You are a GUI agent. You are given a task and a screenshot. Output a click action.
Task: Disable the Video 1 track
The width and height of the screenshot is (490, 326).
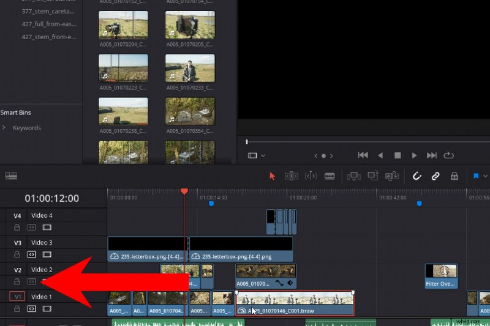pyautogui.click(x=47, y=309)
